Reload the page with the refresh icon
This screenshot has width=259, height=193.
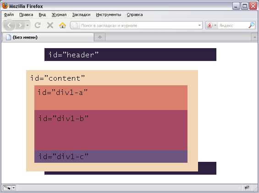point(38,25)
